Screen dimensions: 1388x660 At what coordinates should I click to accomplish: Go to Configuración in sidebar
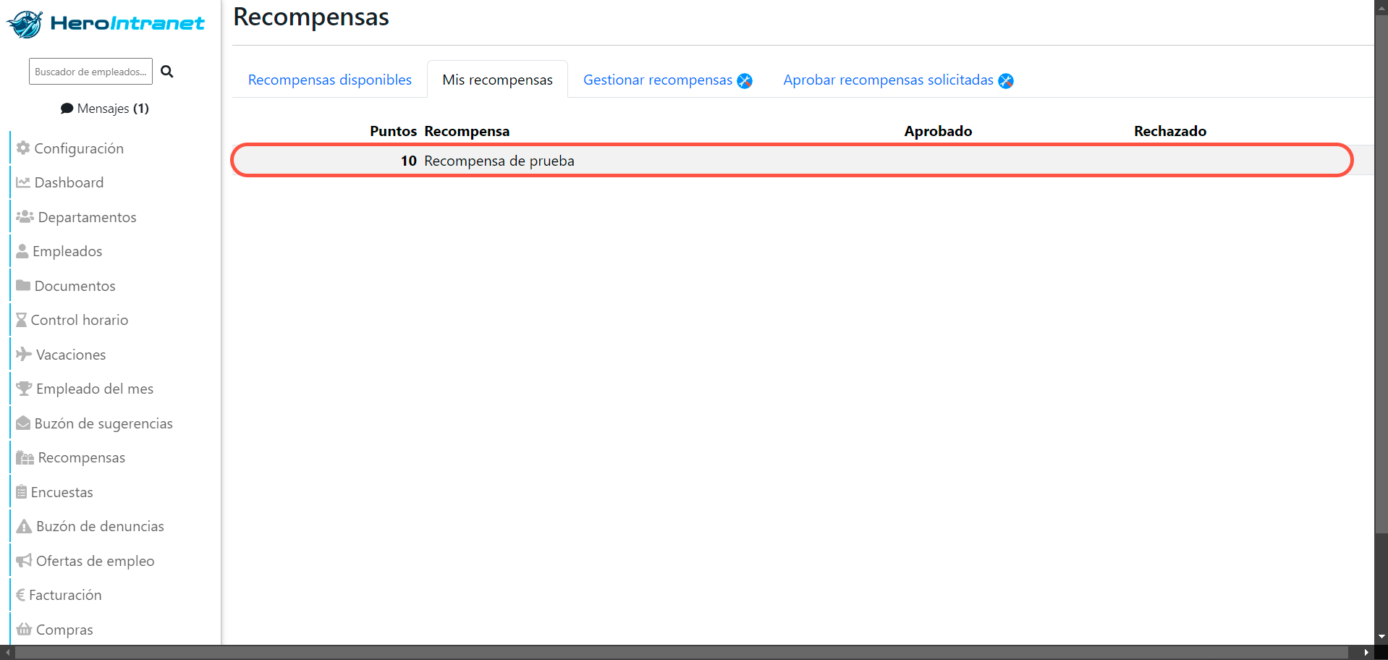(79, 148)
